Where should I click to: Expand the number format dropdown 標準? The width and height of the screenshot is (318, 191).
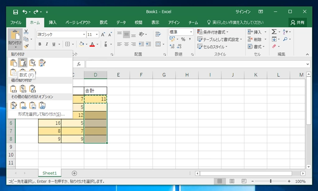[191, 32]
